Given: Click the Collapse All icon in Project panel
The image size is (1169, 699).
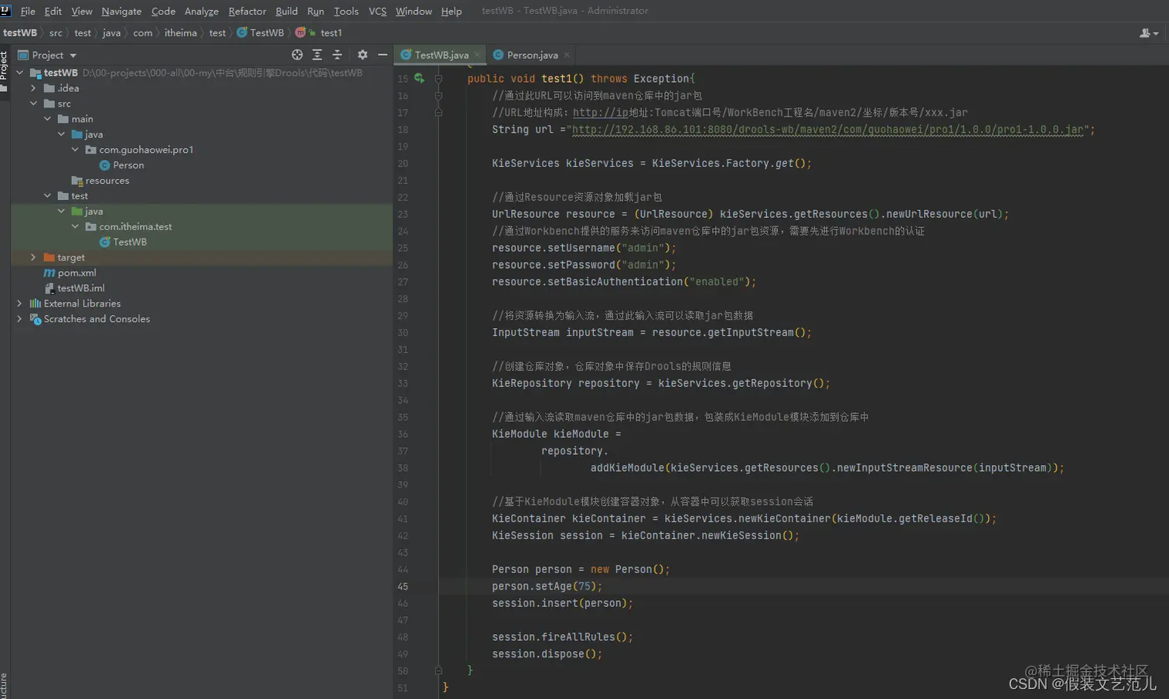Looking at the screenshot, I should click(337, 55).
